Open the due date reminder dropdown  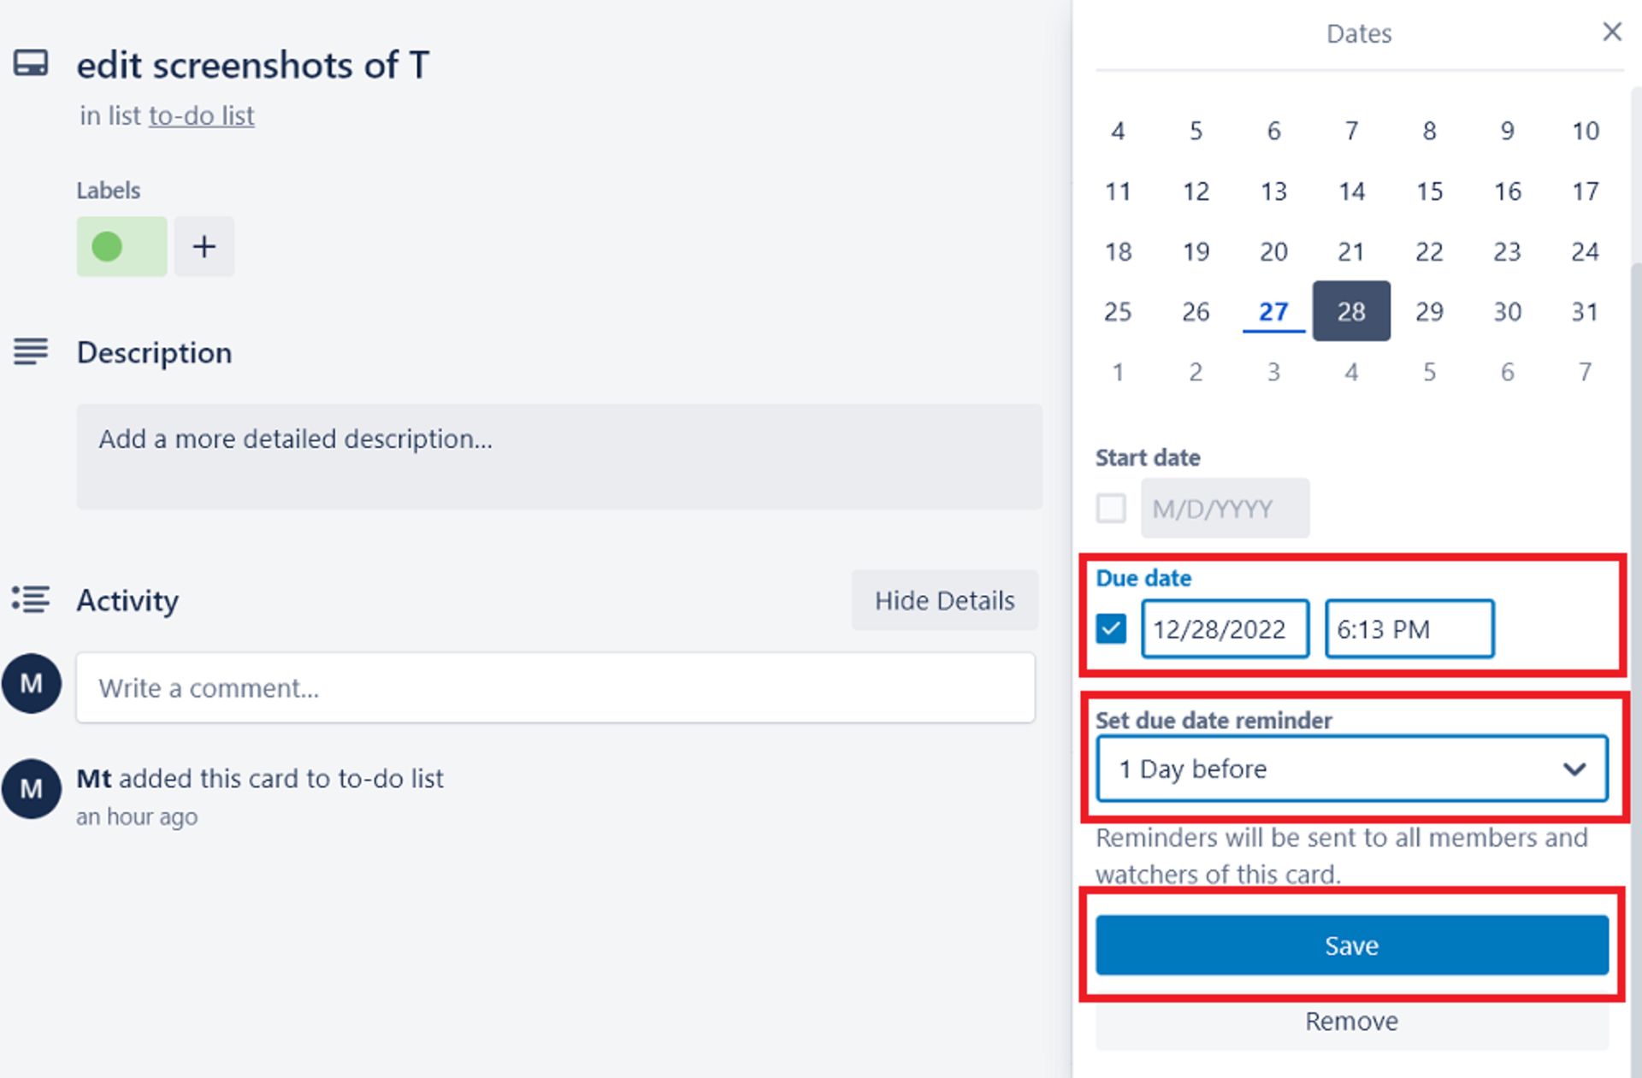tap(1351, 769)
